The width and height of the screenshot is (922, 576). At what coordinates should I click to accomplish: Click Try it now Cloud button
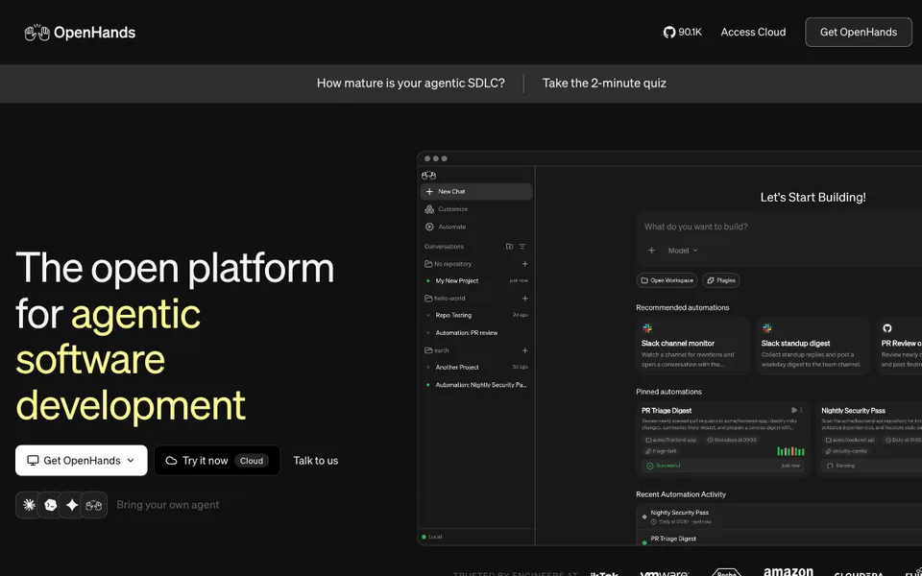tap(217, 460)
